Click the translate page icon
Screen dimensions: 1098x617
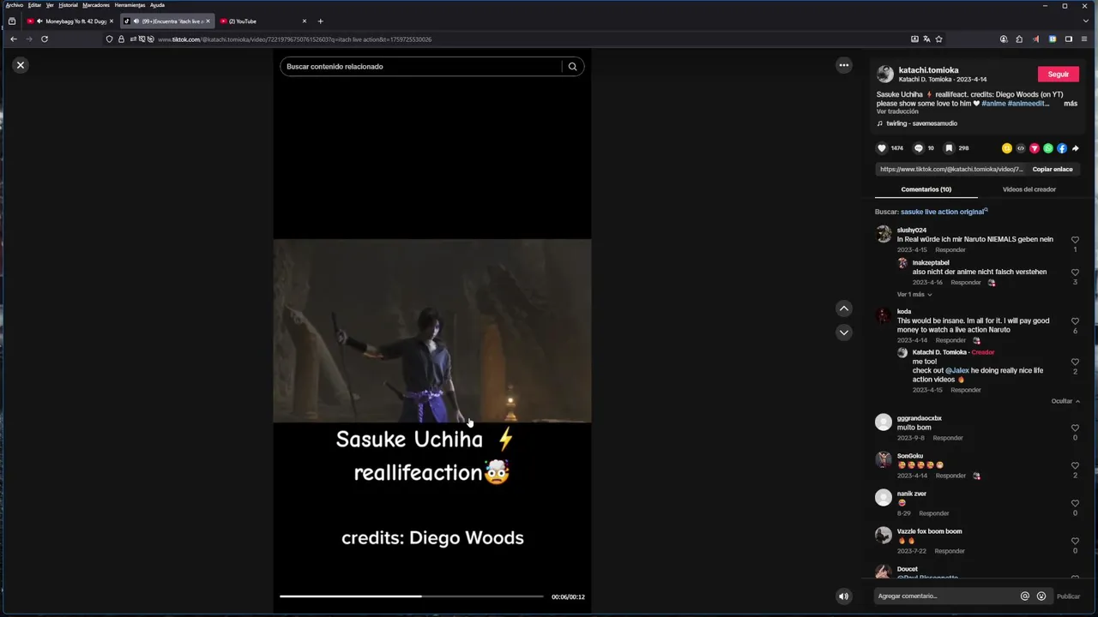[x=926, y=39]
